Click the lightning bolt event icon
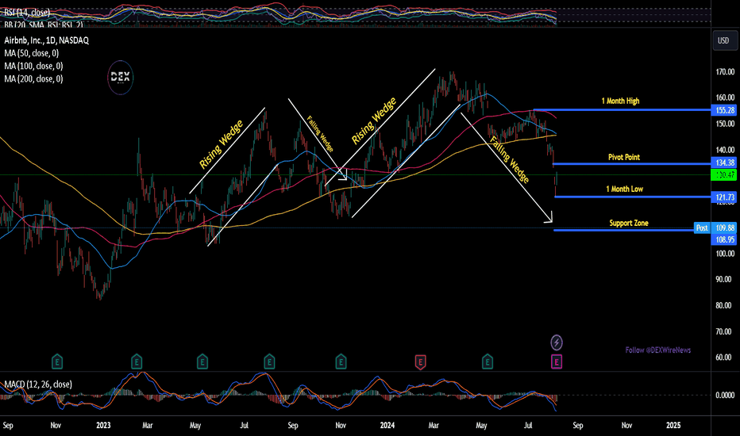 click(x=557, y=342)
